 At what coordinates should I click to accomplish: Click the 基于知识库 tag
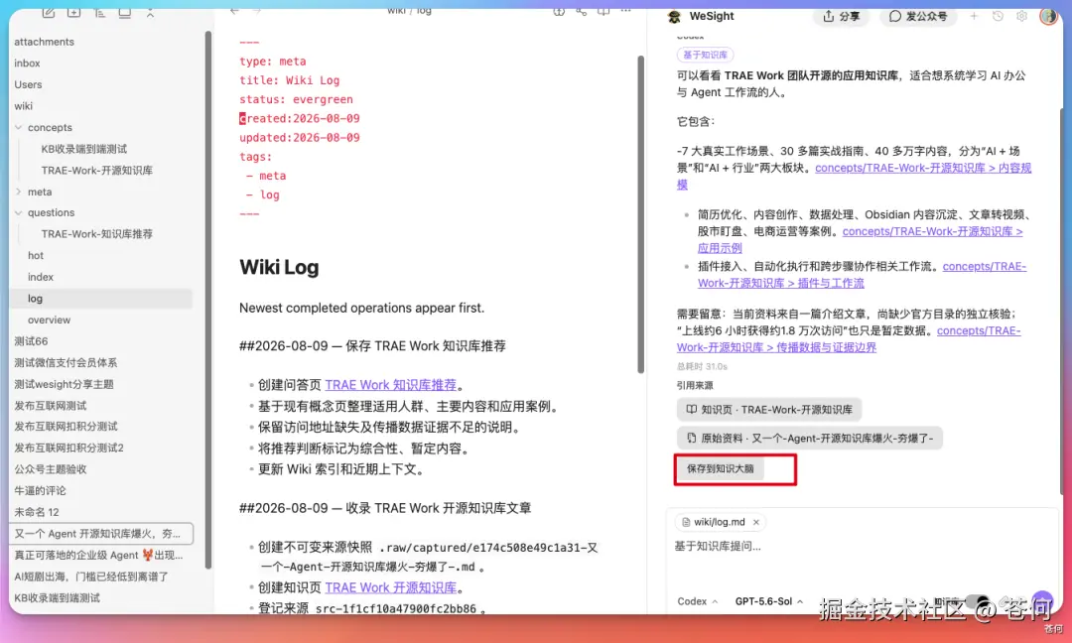pyautogui.click(x=705, y=55)
